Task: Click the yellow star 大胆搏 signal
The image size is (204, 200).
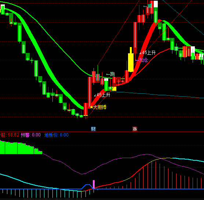Action: (x=98, y=107)
